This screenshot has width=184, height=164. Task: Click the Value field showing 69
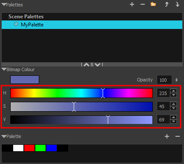coord(164,119)
